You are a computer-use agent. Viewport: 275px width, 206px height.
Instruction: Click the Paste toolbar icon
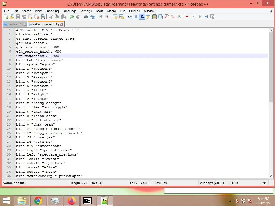tap(63, 17)
